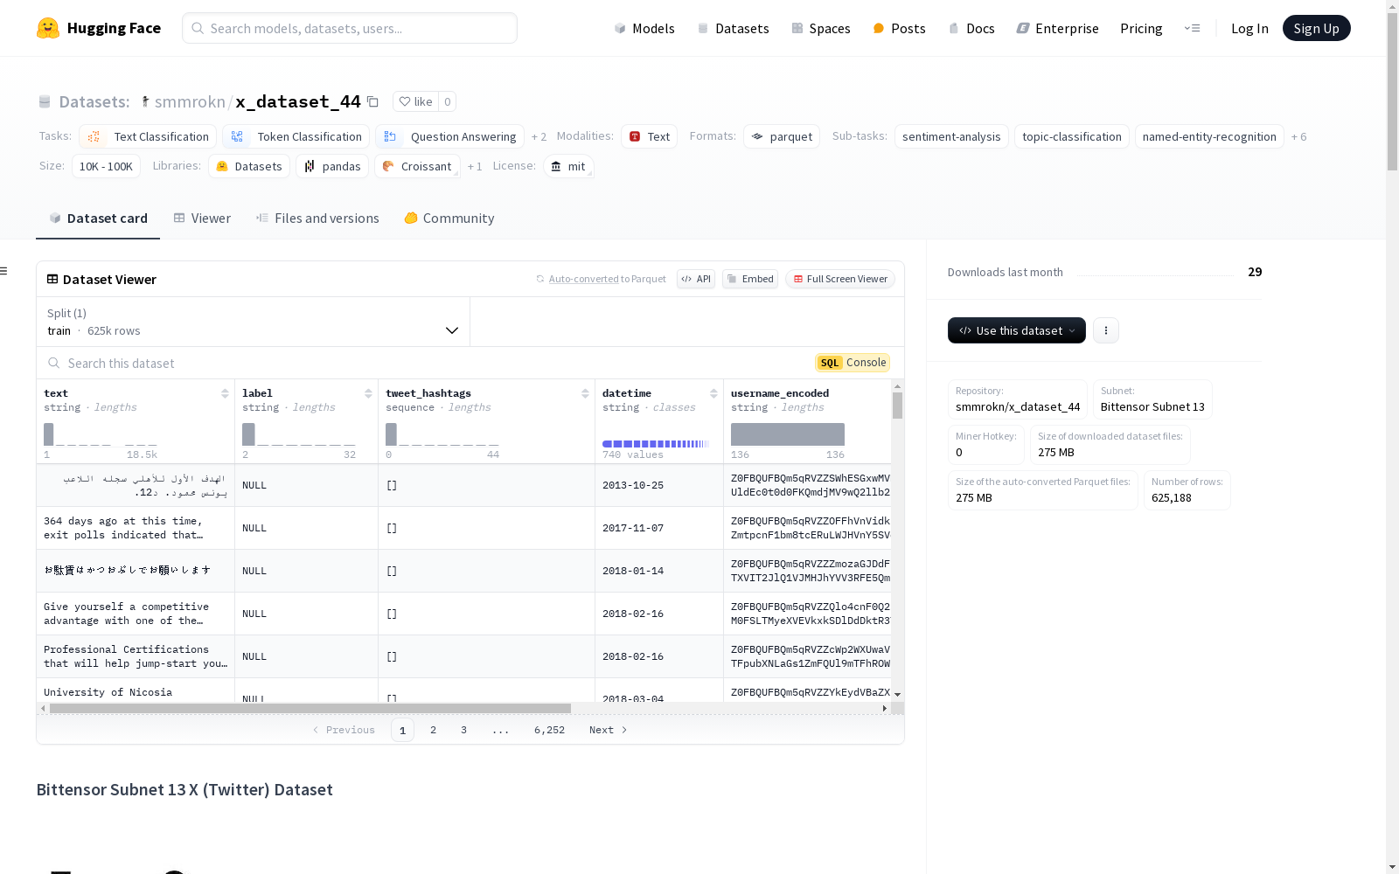Click the text lengths histogram
Viewport: 1399px width, 874px height.
pyautogui.click(x=101, y=434)
